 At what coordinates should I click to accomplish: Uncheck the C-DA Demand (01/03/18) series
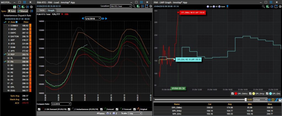point(39,109)
